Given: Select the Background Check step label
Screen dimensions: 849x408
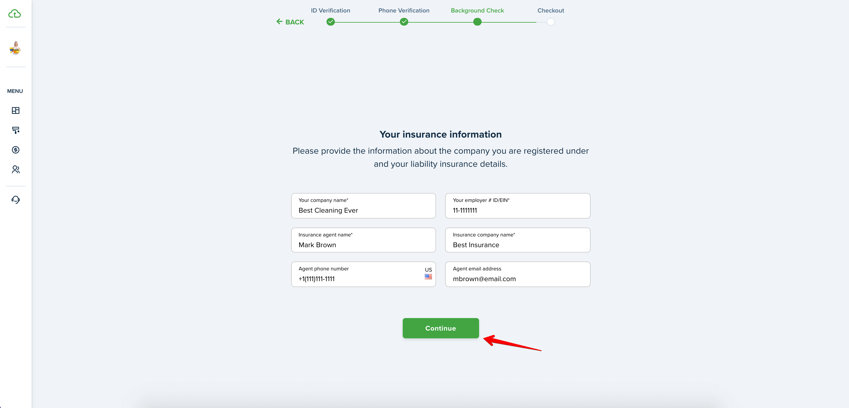Looking at the screenshot, I should click(x=477, y=10).
